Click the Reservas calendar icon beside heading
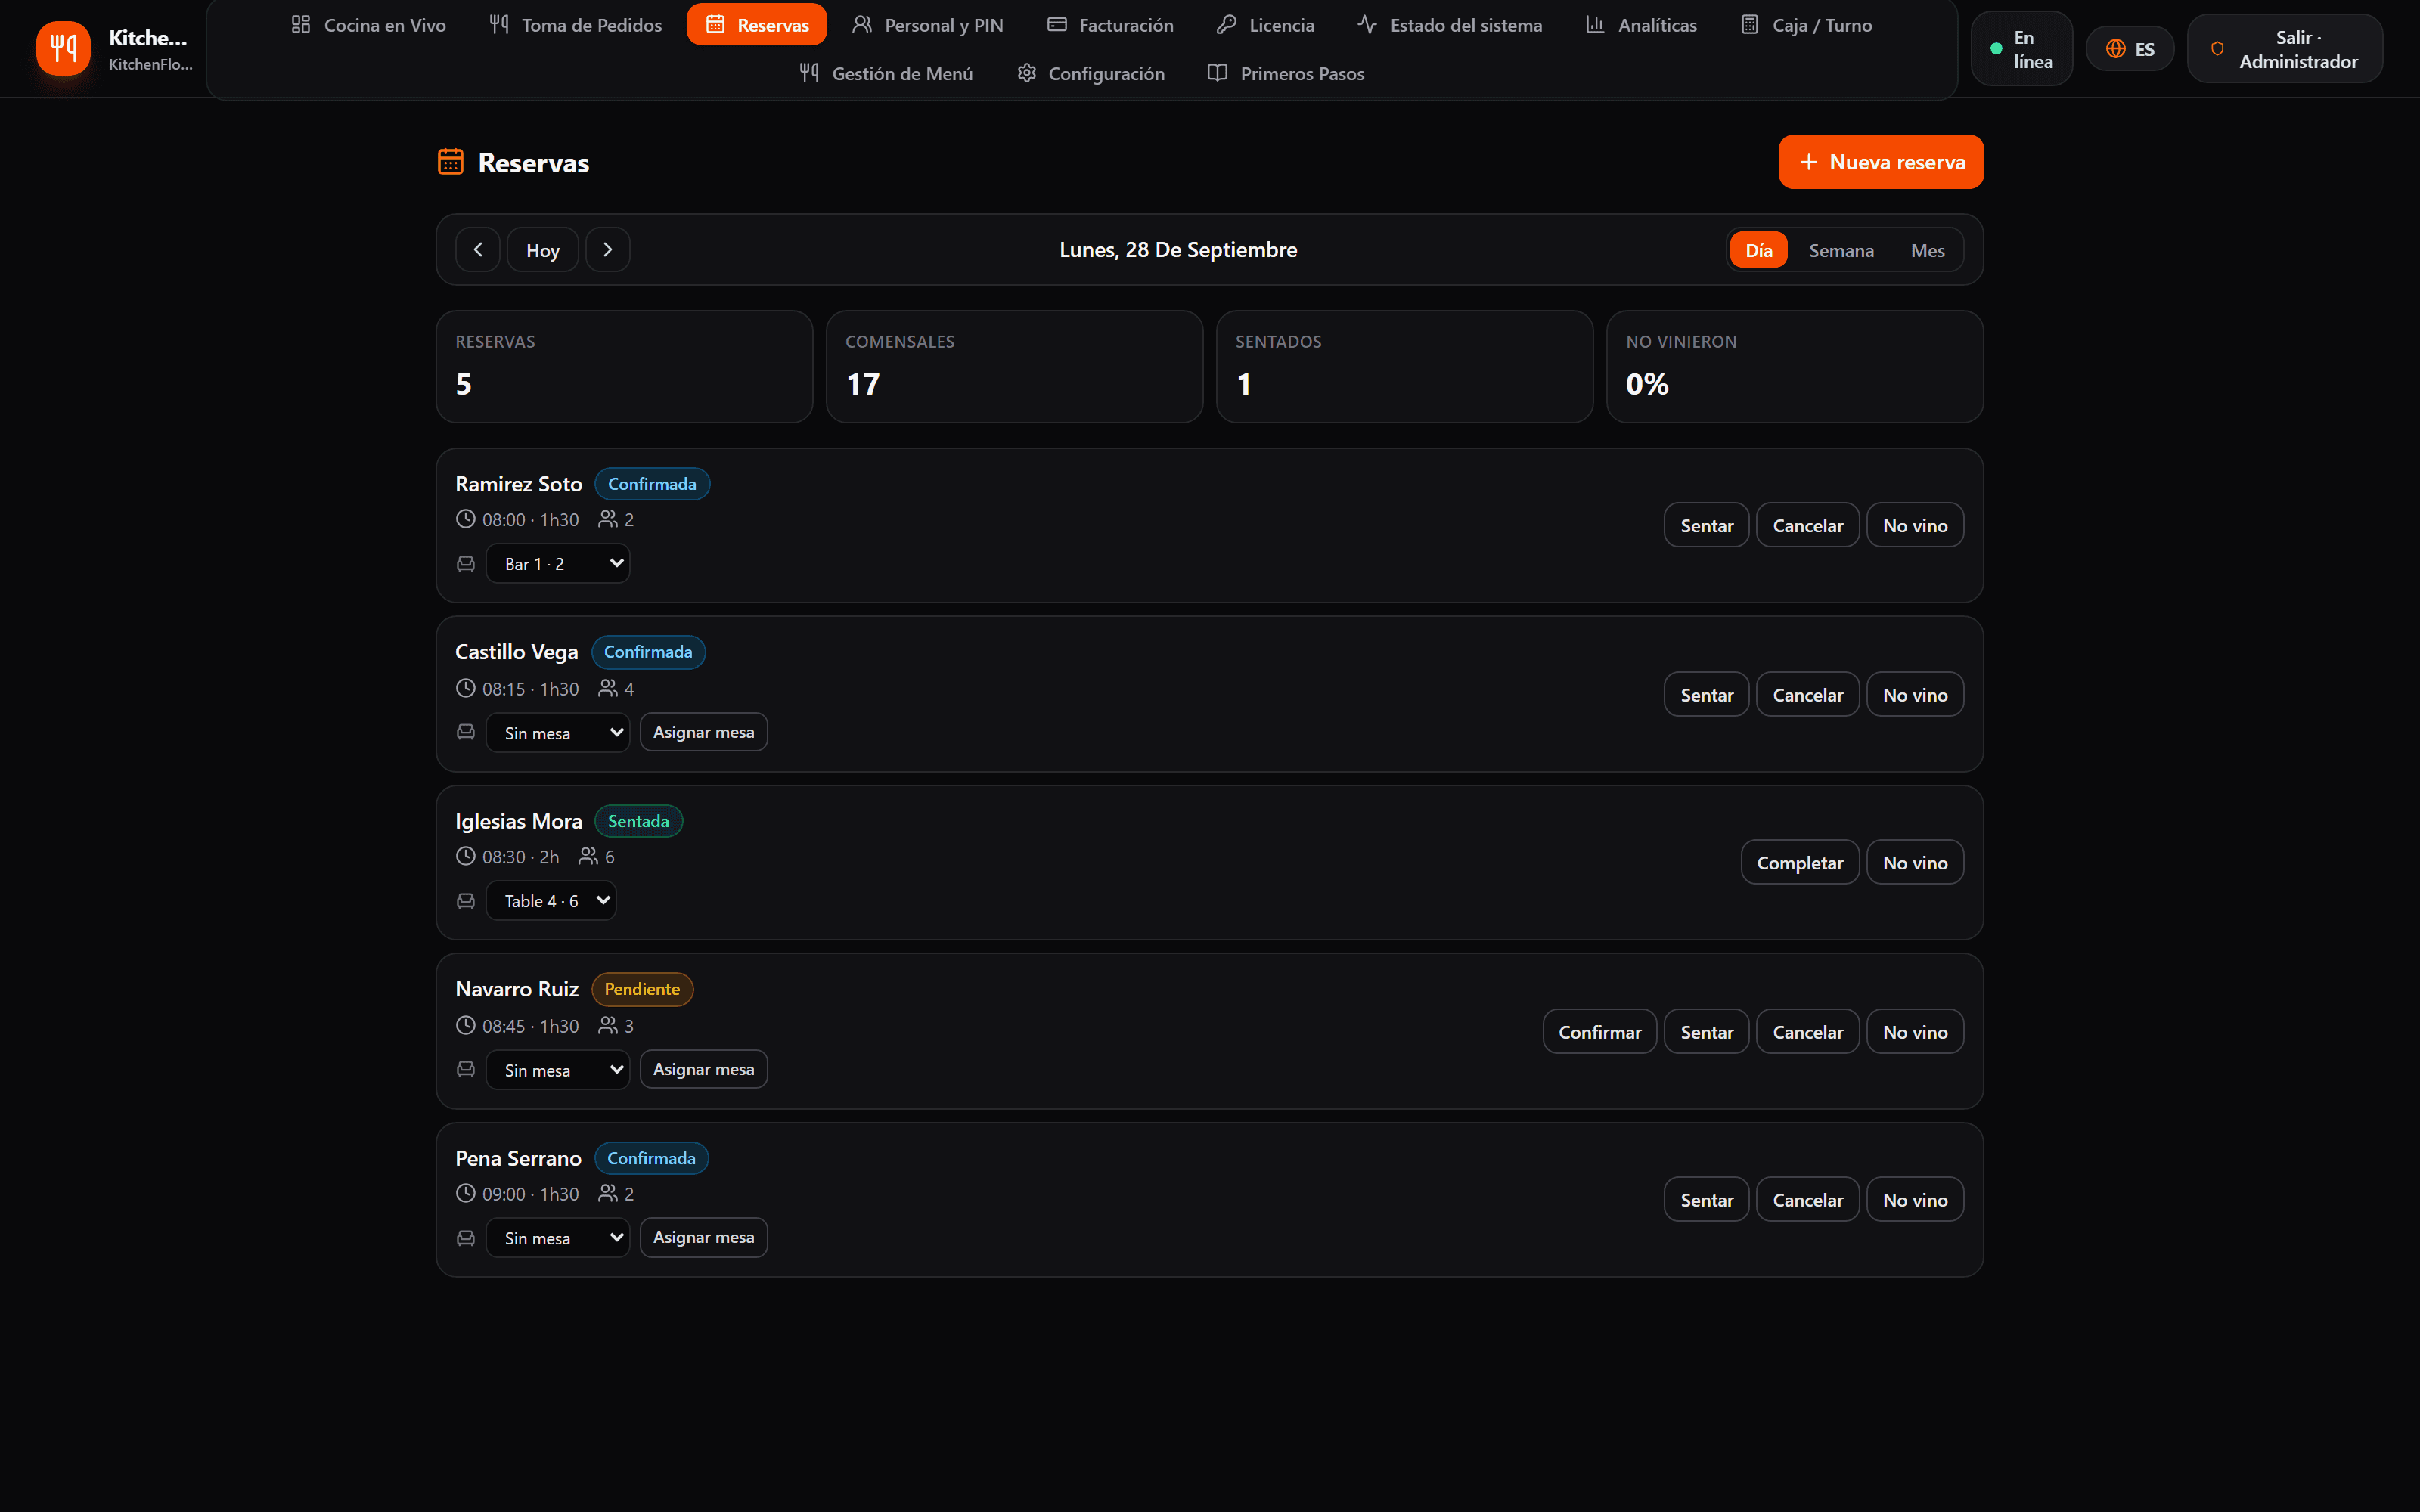This screenshot has height=1512, width=2420. tap(451, 162)
